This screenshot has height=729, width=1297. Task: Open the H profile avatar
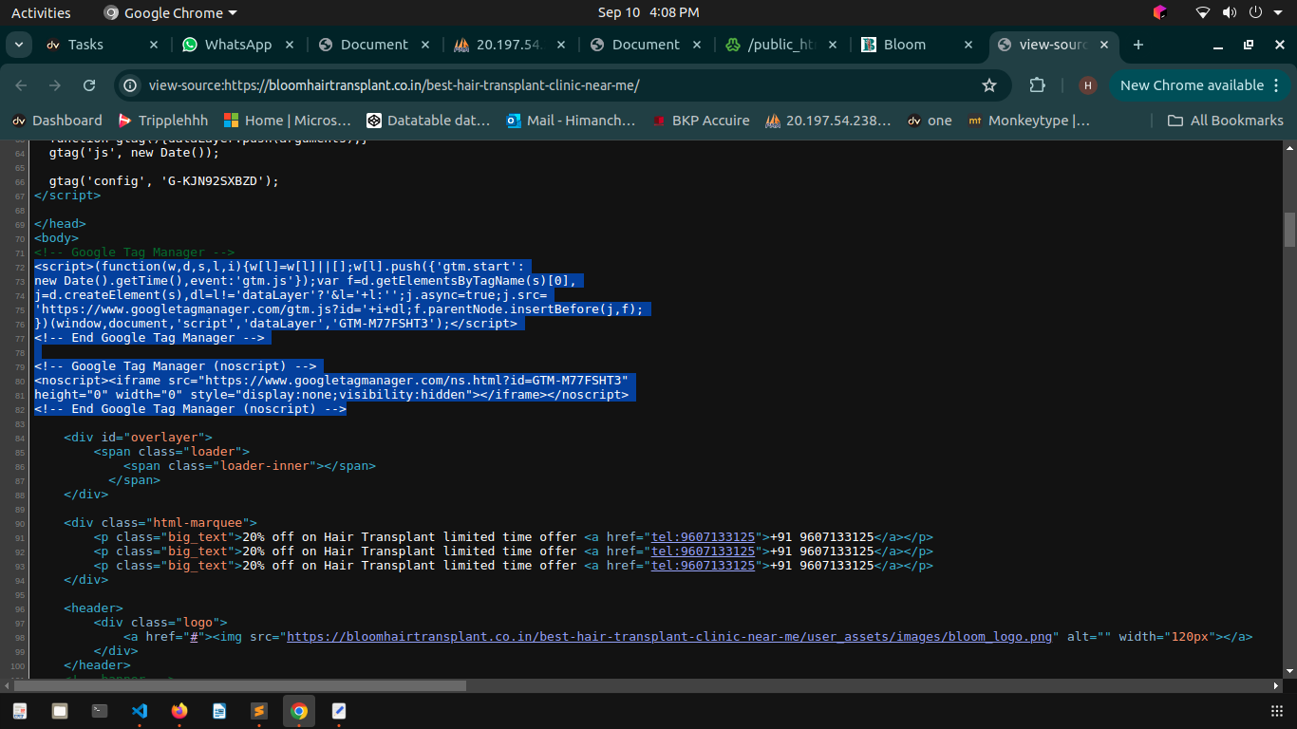point(1087,85)
